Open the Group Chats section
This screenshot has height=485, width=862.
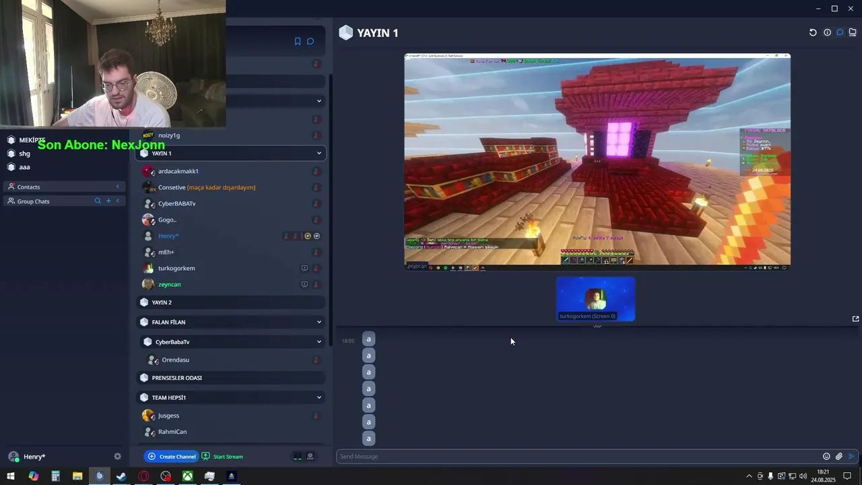point(64,201)
